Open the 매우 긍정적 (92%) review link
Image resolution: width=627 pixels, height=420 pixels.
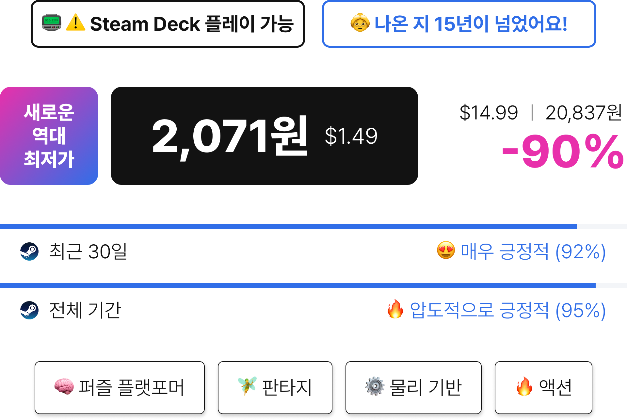click(522, 251)
